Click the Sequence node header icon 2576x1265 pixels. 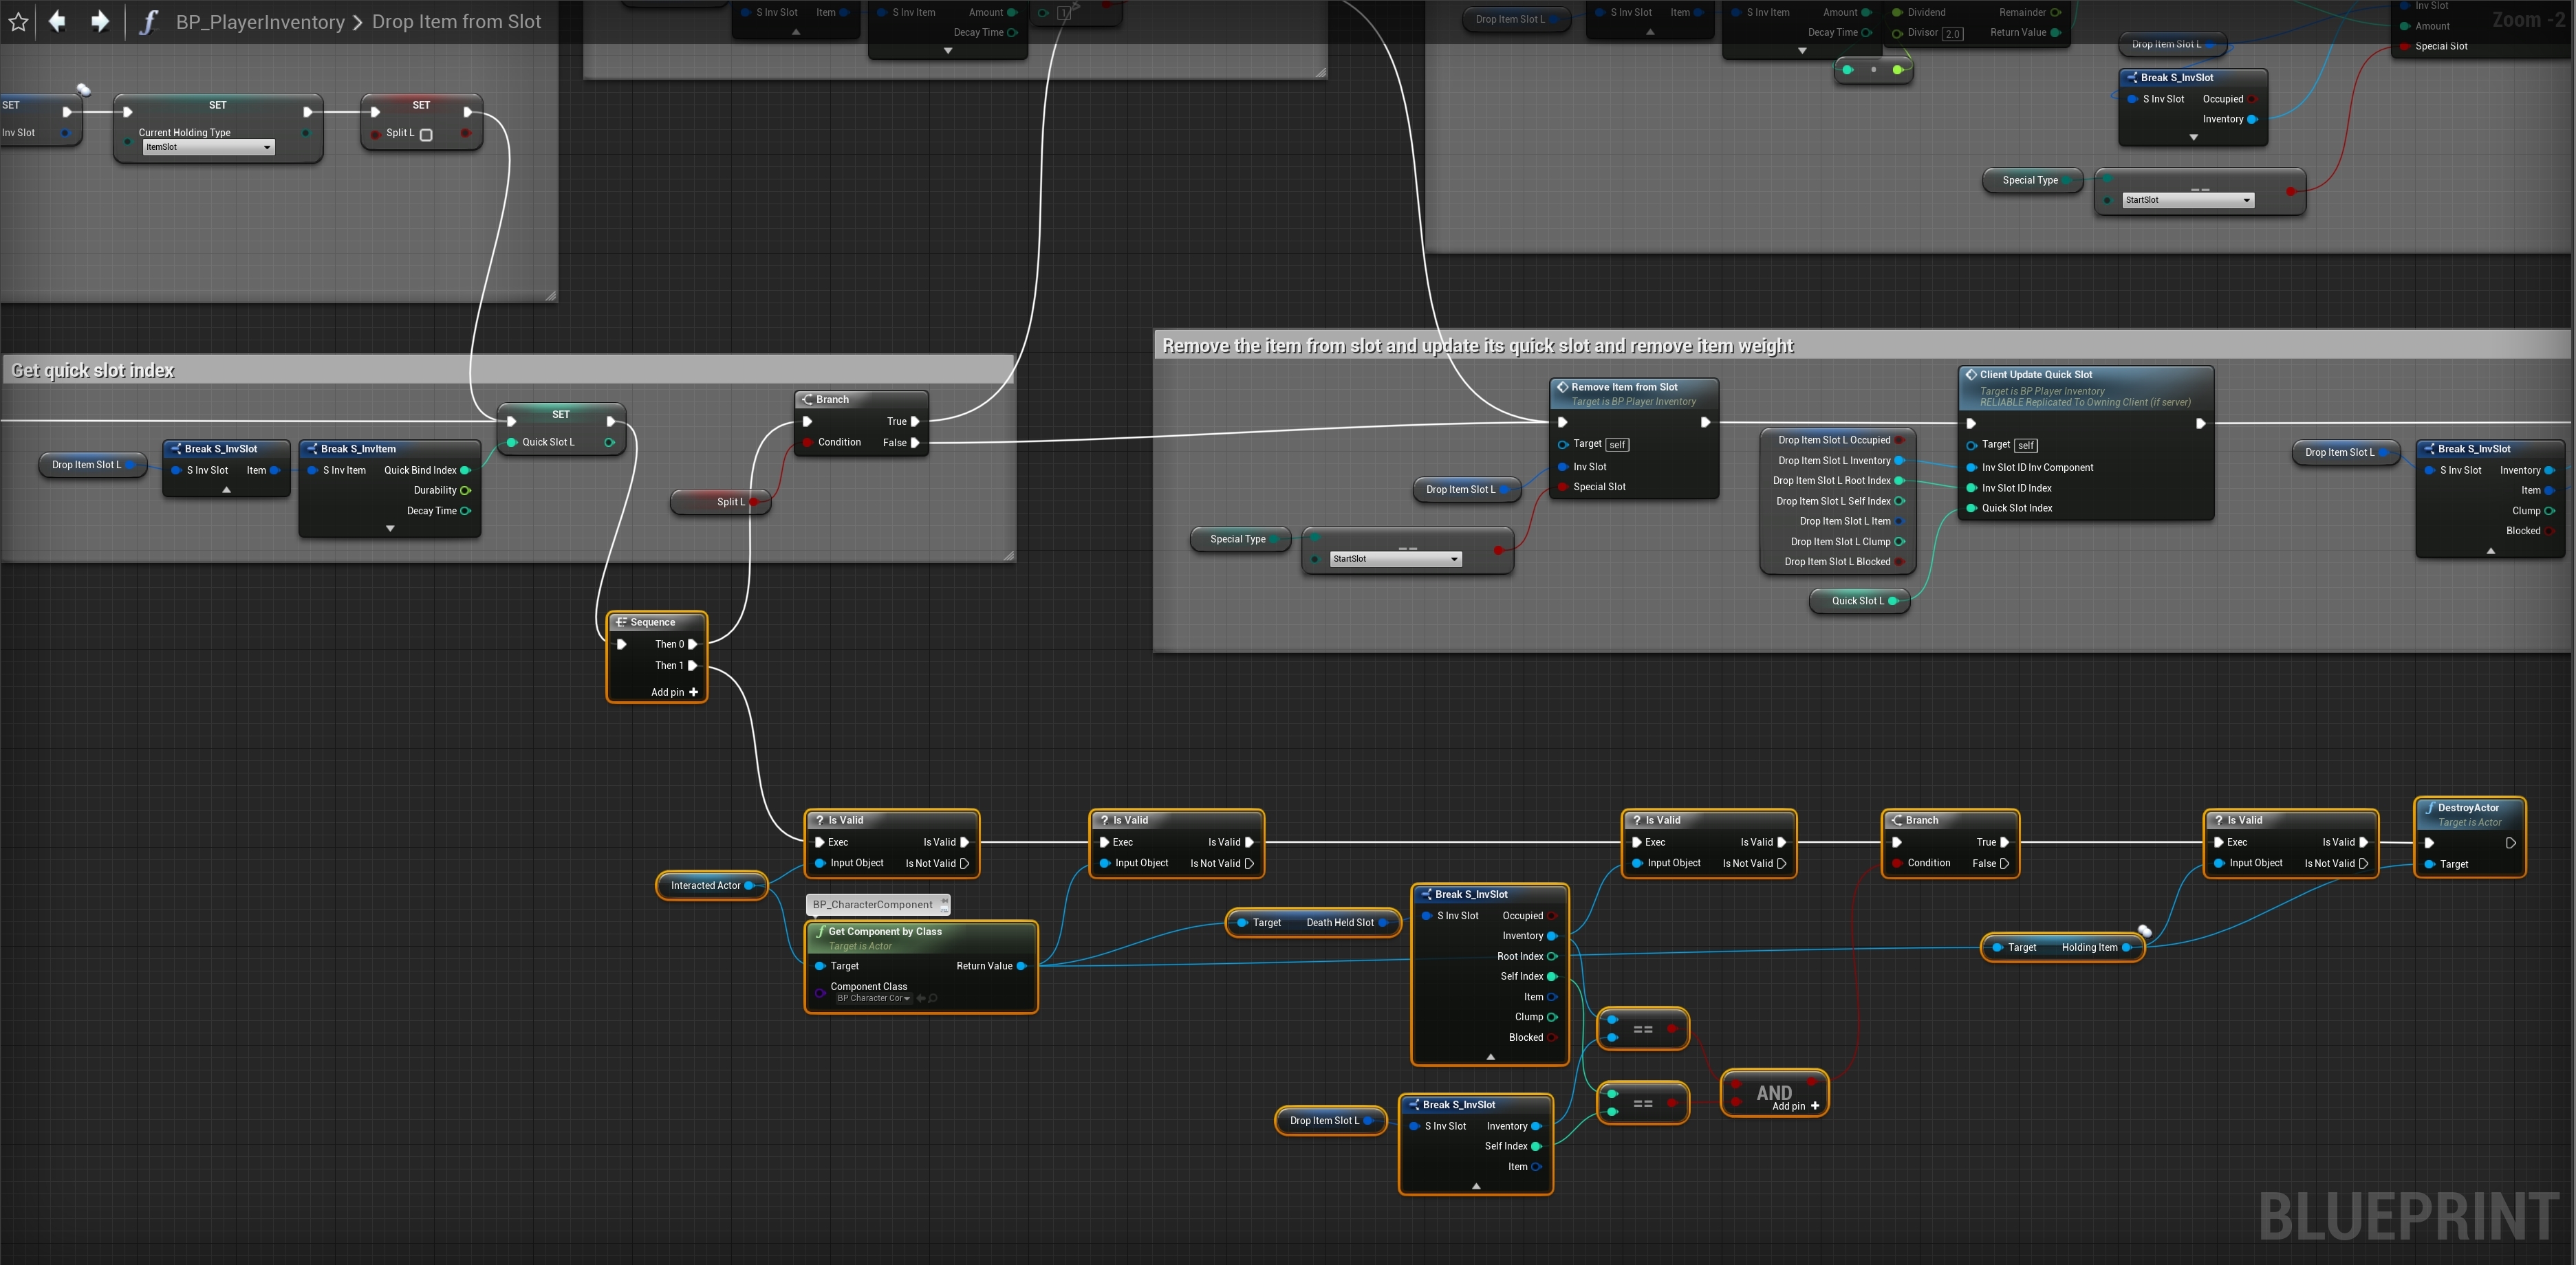(621, 622)
